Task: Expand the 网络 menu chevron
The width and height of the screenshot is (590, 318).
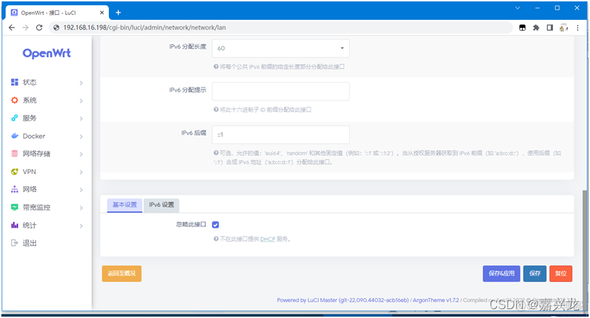Action: 81,190
